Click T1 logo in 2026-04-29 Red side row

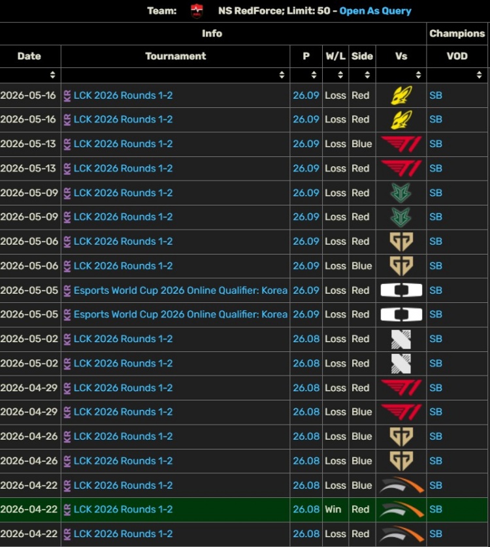click(x=401, y=388)
